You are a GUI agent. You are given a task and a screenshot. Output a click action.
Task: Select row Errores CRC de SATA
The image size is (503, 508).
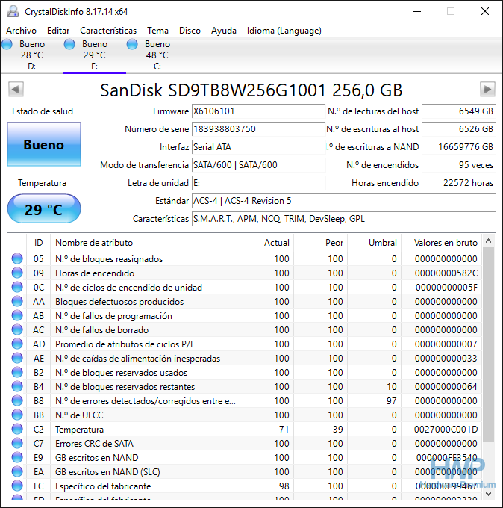[x=245, y=444]
